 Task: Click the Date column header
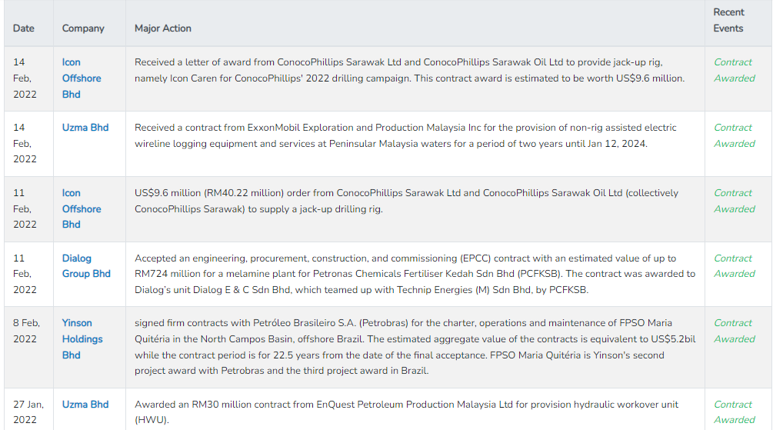(24, 28)
